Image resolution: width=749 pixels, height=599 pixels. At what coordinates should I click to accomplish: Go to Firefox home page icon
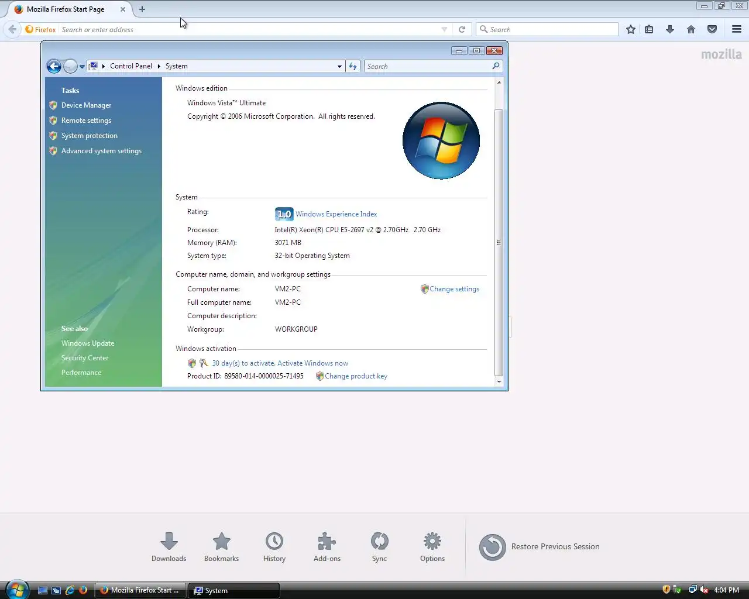691,29
